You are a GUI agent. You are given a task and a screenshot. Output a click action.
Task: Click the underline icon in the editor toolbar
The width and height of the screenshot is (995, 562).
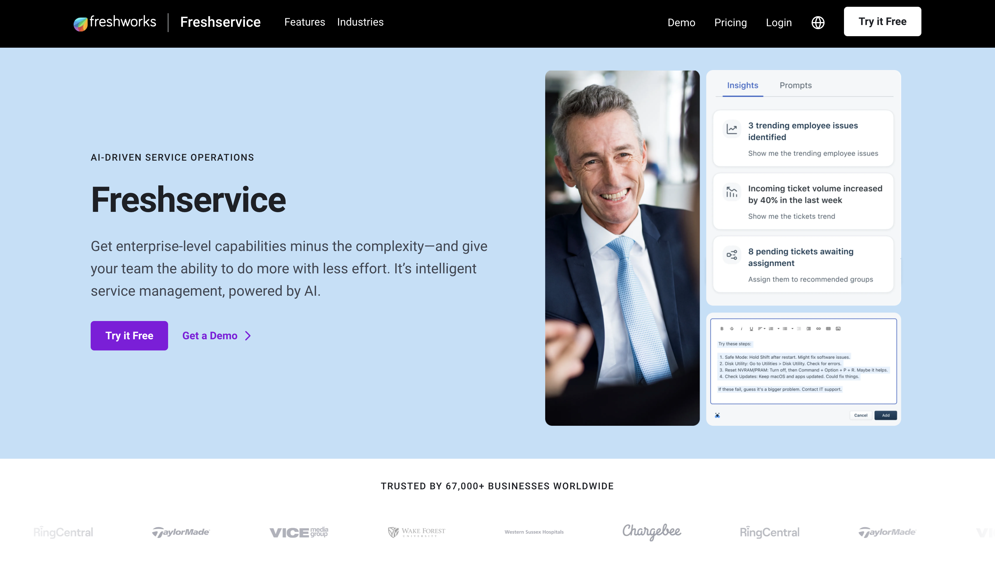click(751, 329)
